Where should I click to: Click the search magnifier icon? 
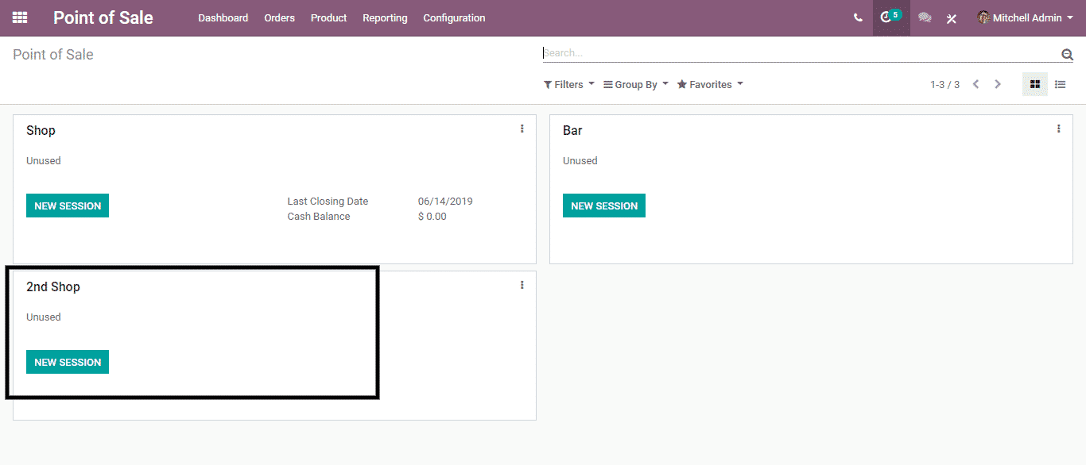click(x=1067, y=54)
